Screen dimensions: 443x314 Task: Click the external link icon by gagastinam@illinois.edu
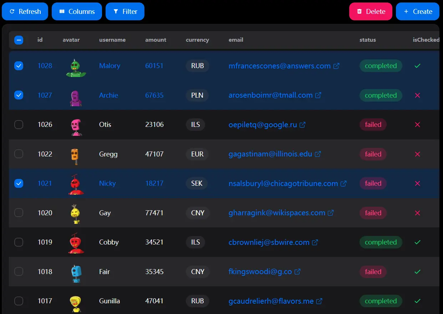coord(317,154)
